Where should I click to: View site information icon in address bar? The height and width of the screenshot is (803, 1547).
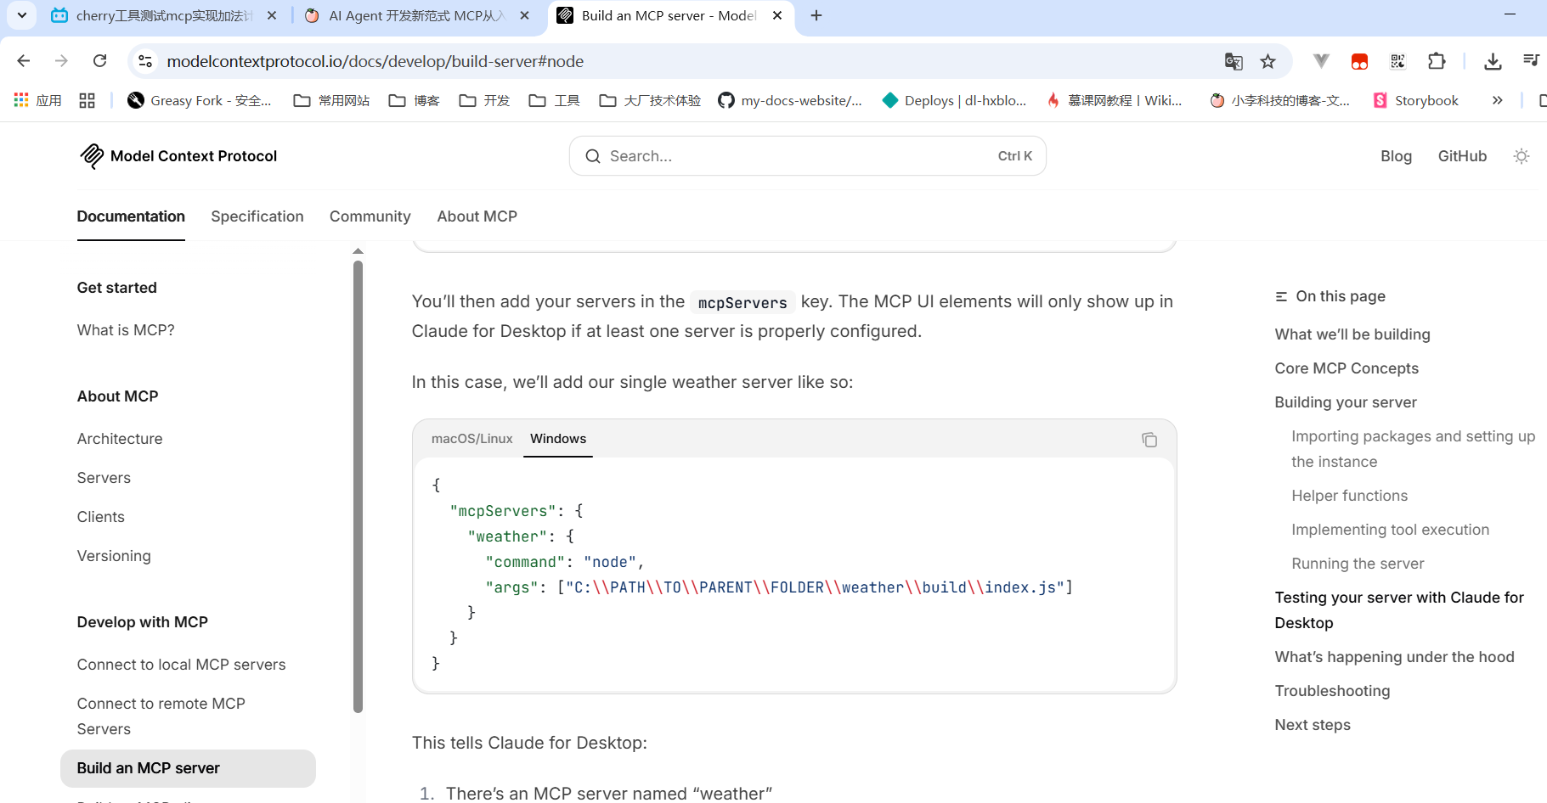tap(145, 61)
